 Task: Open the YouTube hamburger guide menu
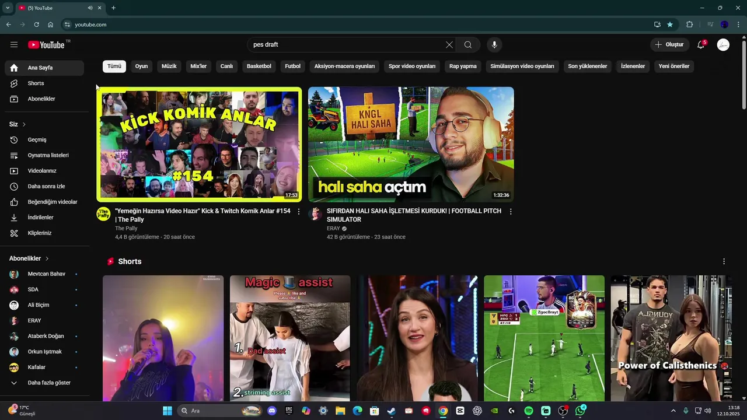14,45
